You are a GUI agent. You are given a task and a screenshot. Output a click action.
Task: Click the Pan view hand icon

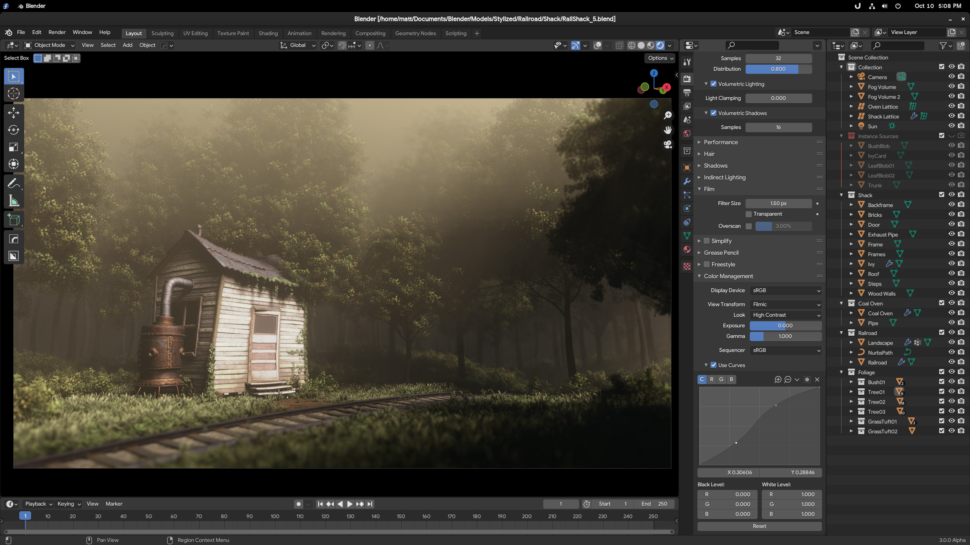668,130
